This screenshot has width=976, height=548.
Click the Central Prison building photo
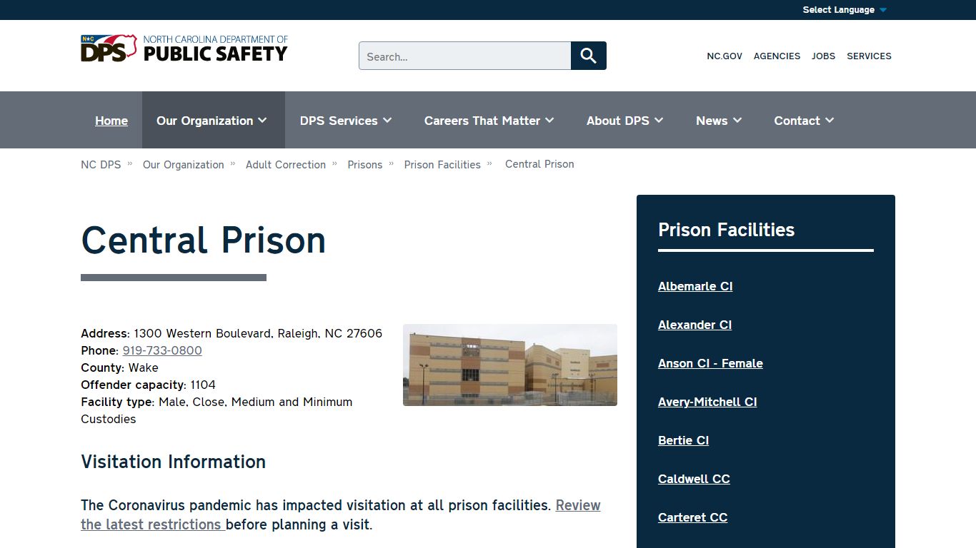[x=509, y=365]
